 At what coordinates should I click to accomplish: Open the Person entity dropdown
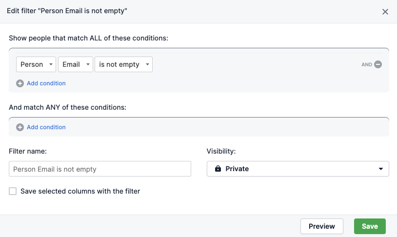point(36,64)
